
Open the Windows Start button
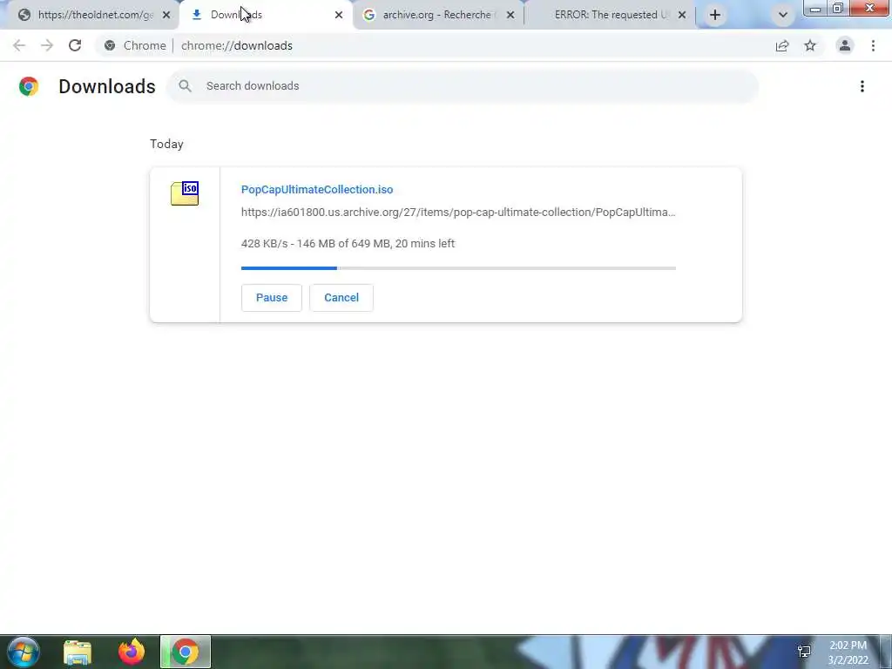[24, 652]
